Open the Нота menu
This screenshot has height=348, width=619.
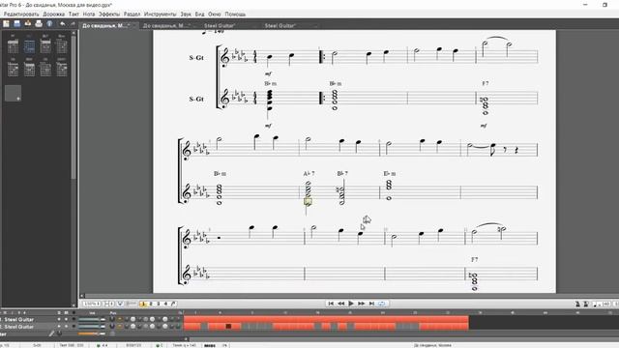tap(89, 14)
